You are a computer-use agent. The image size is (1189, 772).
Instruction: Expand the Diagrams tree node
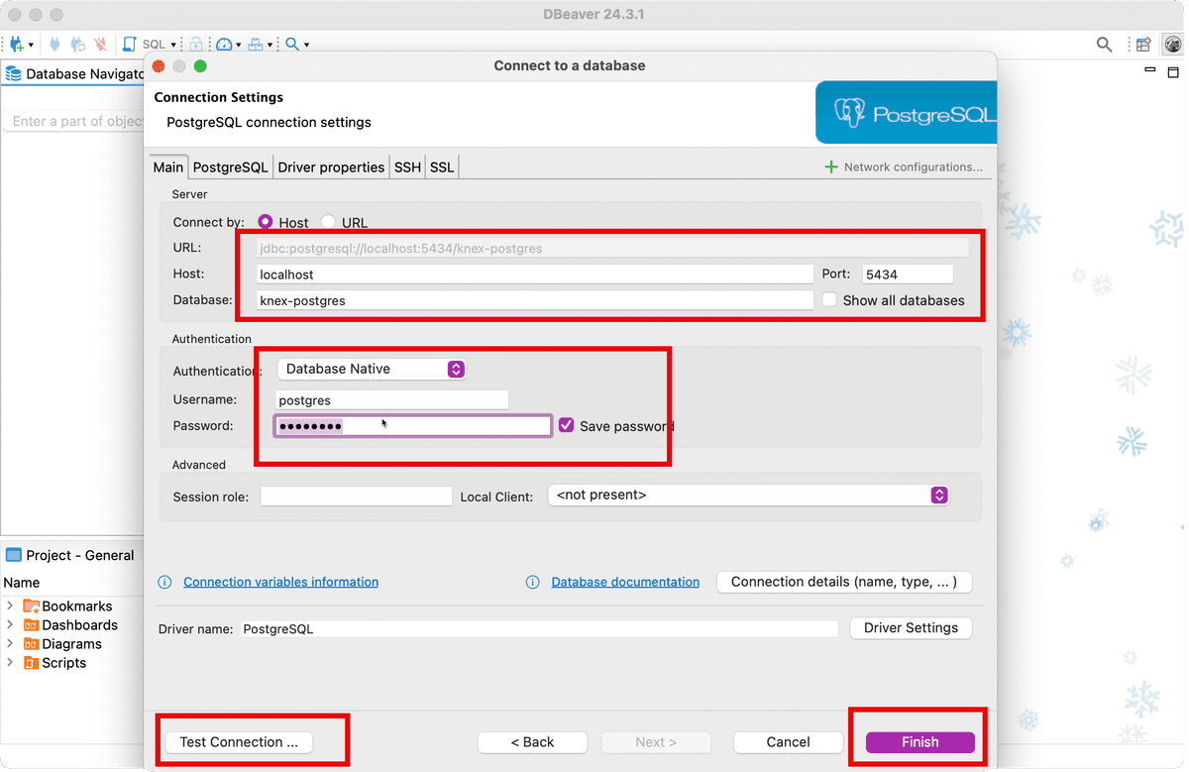pyautogui.click(x=10, y=643)
